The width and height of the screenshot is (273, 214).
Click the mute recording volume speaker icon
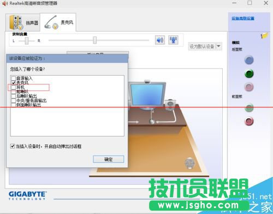[160, 40]
